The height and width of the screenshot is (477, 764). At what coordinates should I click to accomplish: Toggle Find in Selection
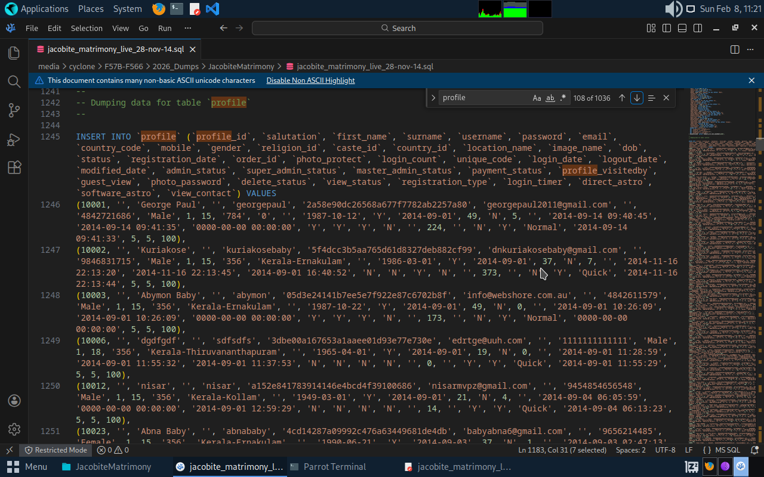click(x=652, y=98)
